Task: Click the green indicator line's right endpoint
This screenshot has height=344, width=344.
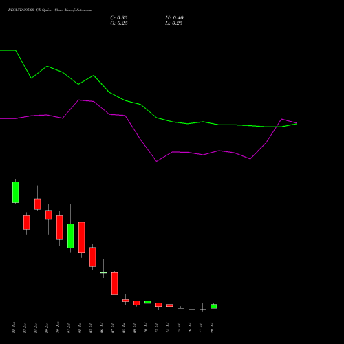Action: coord(297,124)
